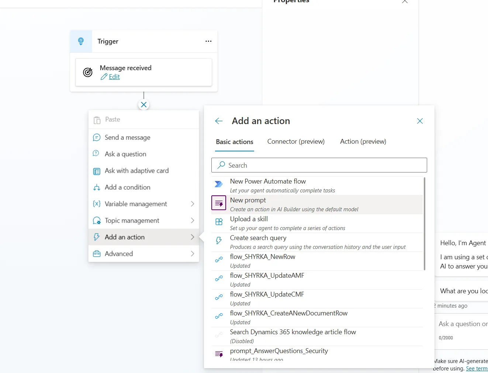The width and height of the screenshot is (488, 373).
Task: Click the Edit link under Message received
Action: (x=114, y=77)
